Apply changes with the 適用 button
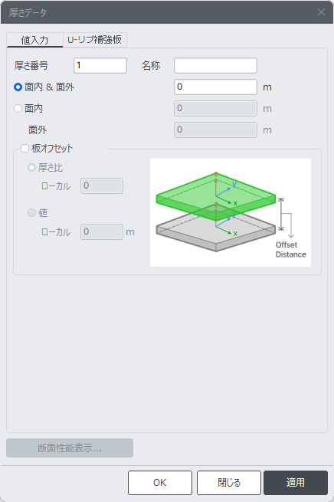Viewport: 334px width, 502px height. pos(296,483)
